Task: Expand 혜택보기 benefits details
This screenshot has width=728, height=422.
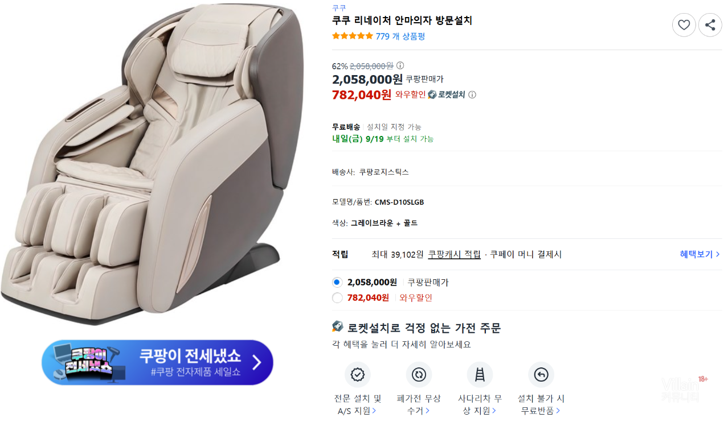Action: tap(700, 254)
